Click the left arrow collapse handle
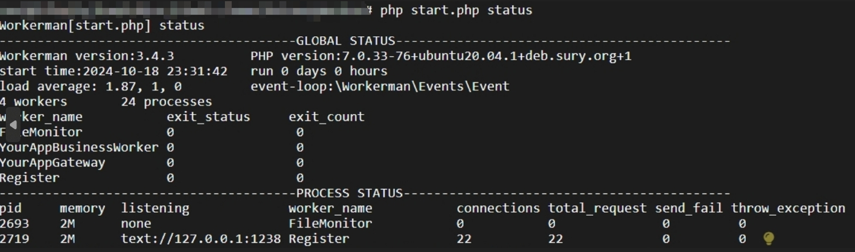 (x=13, y=124)
